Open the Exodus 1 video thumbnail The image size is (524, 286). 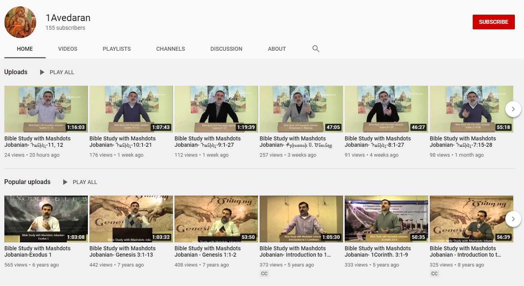tap(46, 219)
